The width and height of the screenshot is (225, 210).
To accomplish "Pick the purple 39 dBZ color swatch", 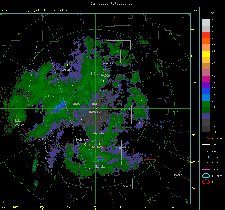I will [206, 85].
